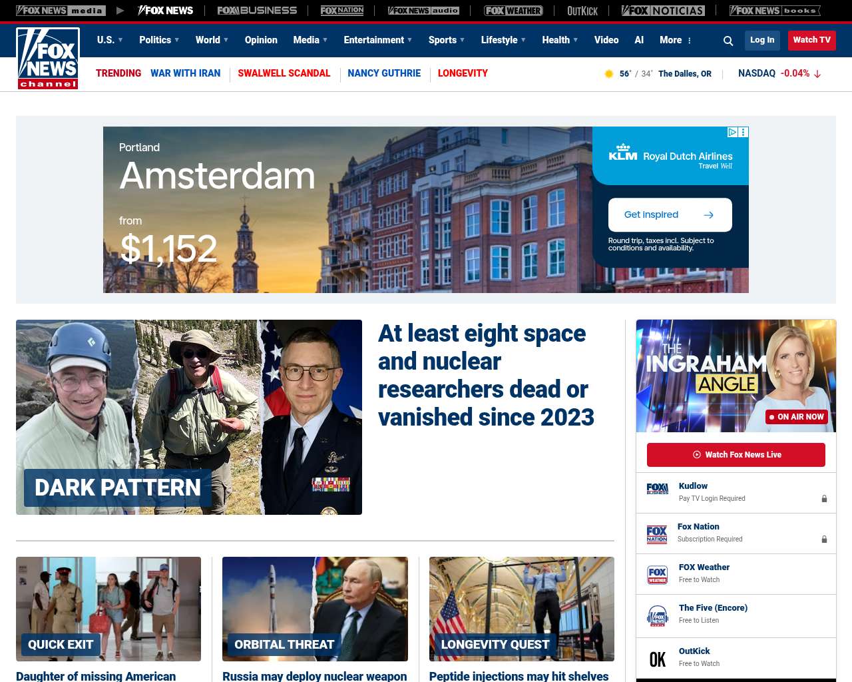The image size is (852, 682).
Task: Go to the Opinion section
Action: (x=261, y=40)
